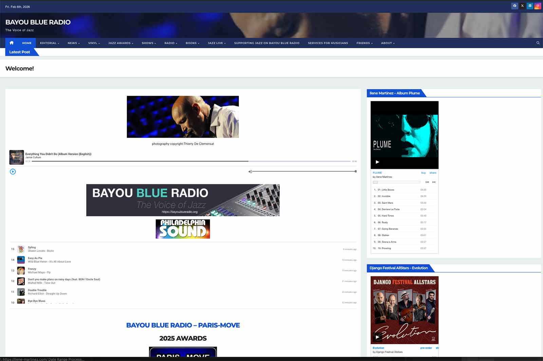Expand the Editorial dropdown menu
Image resolution: width=543 pixels, height=361 pixels.
pos(50,43)
